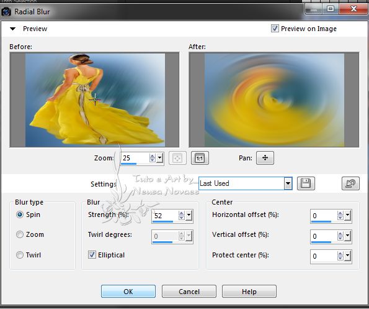Click the OK button
This screenshot has width=369, height=309.
pyautogui.click(x=128, y=292)
